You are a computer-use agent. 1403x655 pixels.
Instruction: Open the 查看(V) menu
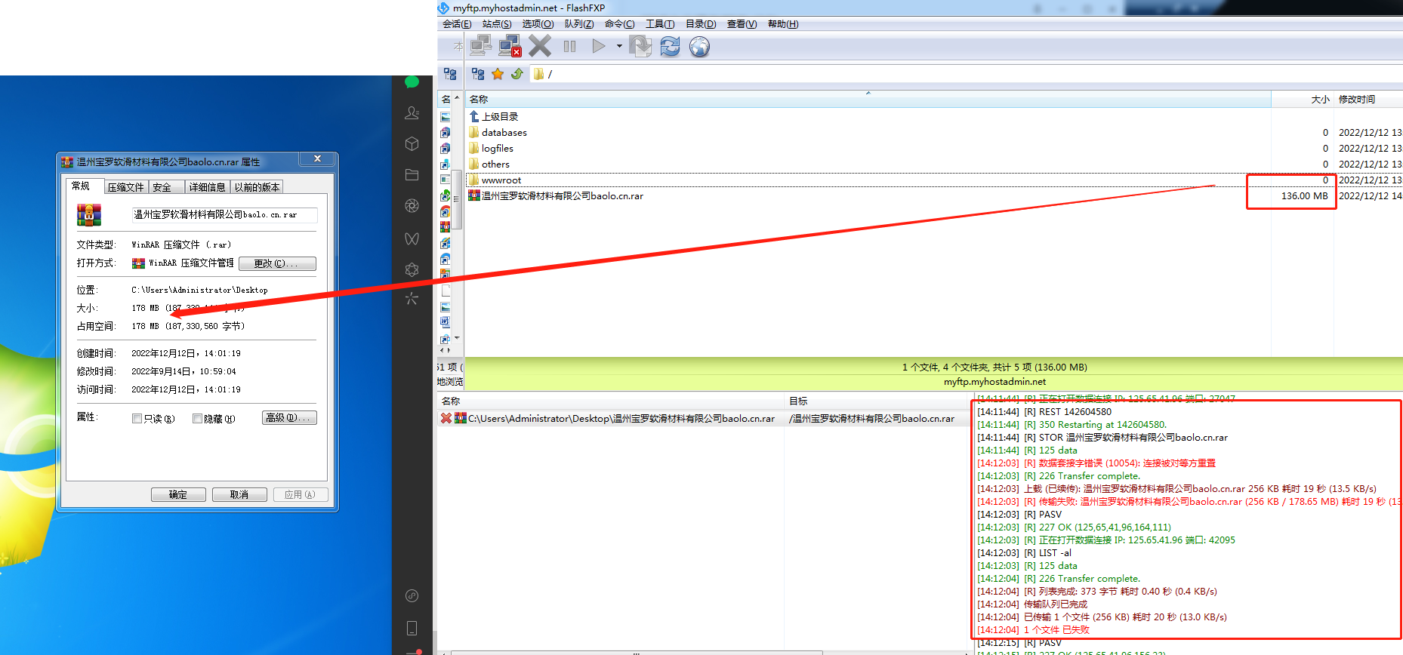(x=742, y=24)
